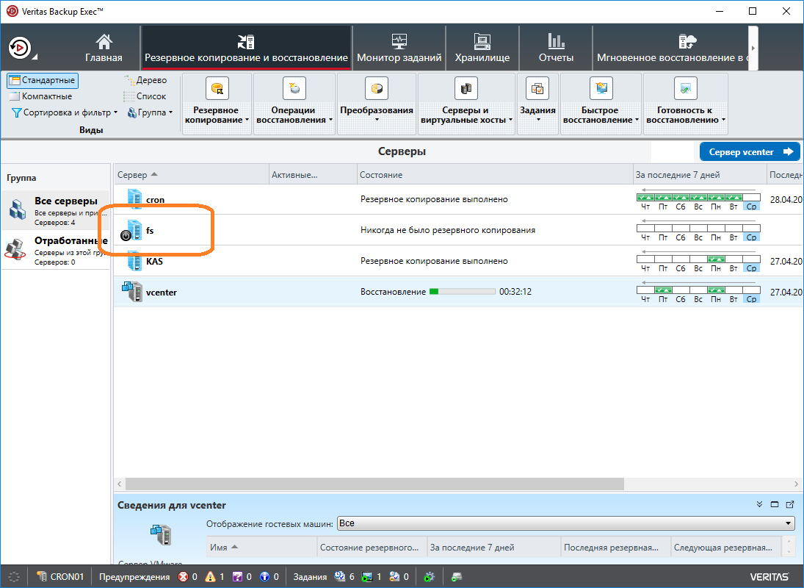Open Сортировка и фильтр dropdown
The width and height of the screenshot is (804, 588).
65,112
